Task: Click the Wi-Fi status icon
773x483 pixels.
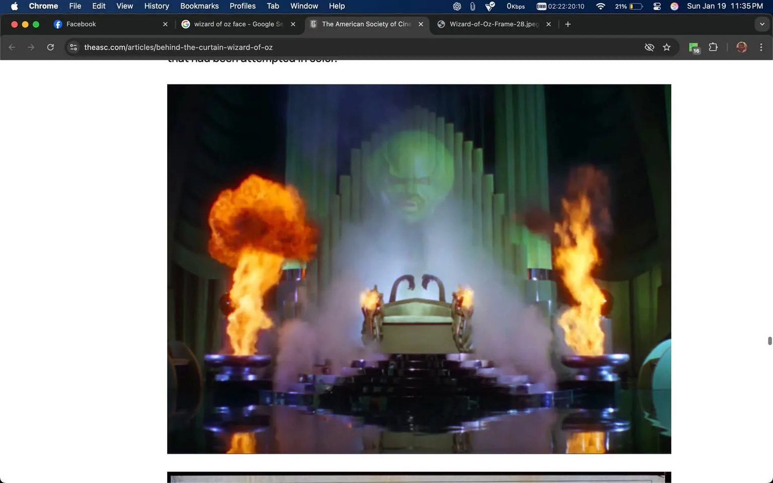Action: click(600, 6)
